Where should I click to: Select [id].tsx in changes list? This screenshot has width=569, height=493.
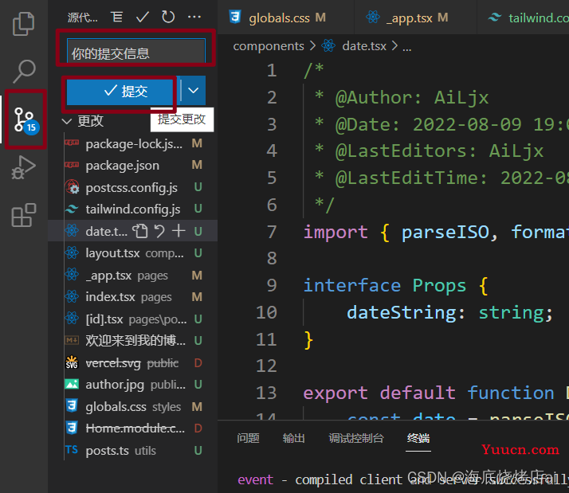133,319
